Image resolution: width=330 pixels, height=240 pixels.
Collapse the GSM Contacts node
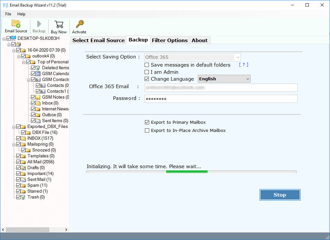29,80
